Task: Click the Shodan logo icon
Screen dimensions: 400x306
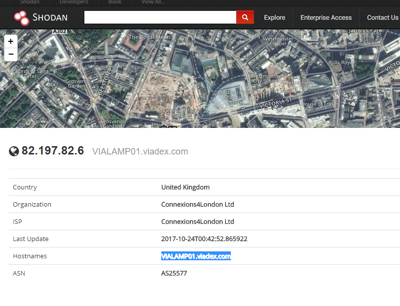Action: [22, 18]
